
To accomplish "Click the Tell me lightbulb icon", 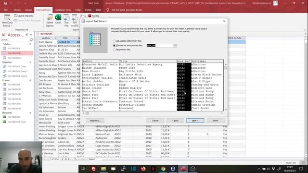I will click(x=108, y=10).
